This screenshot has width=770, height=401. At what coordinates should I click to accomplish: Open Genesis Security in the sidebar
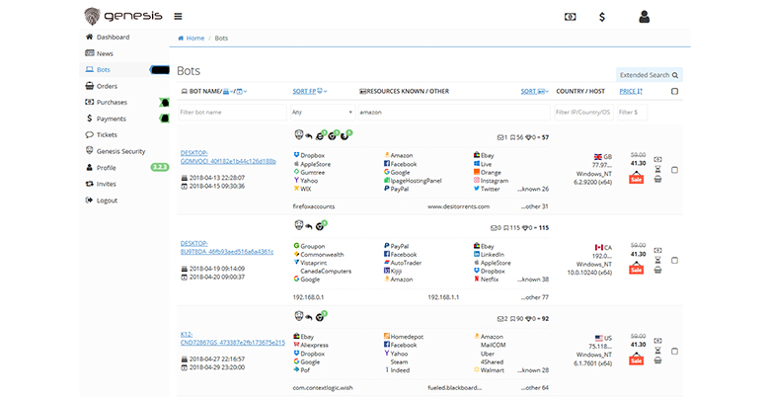click(x=120, y=151)
